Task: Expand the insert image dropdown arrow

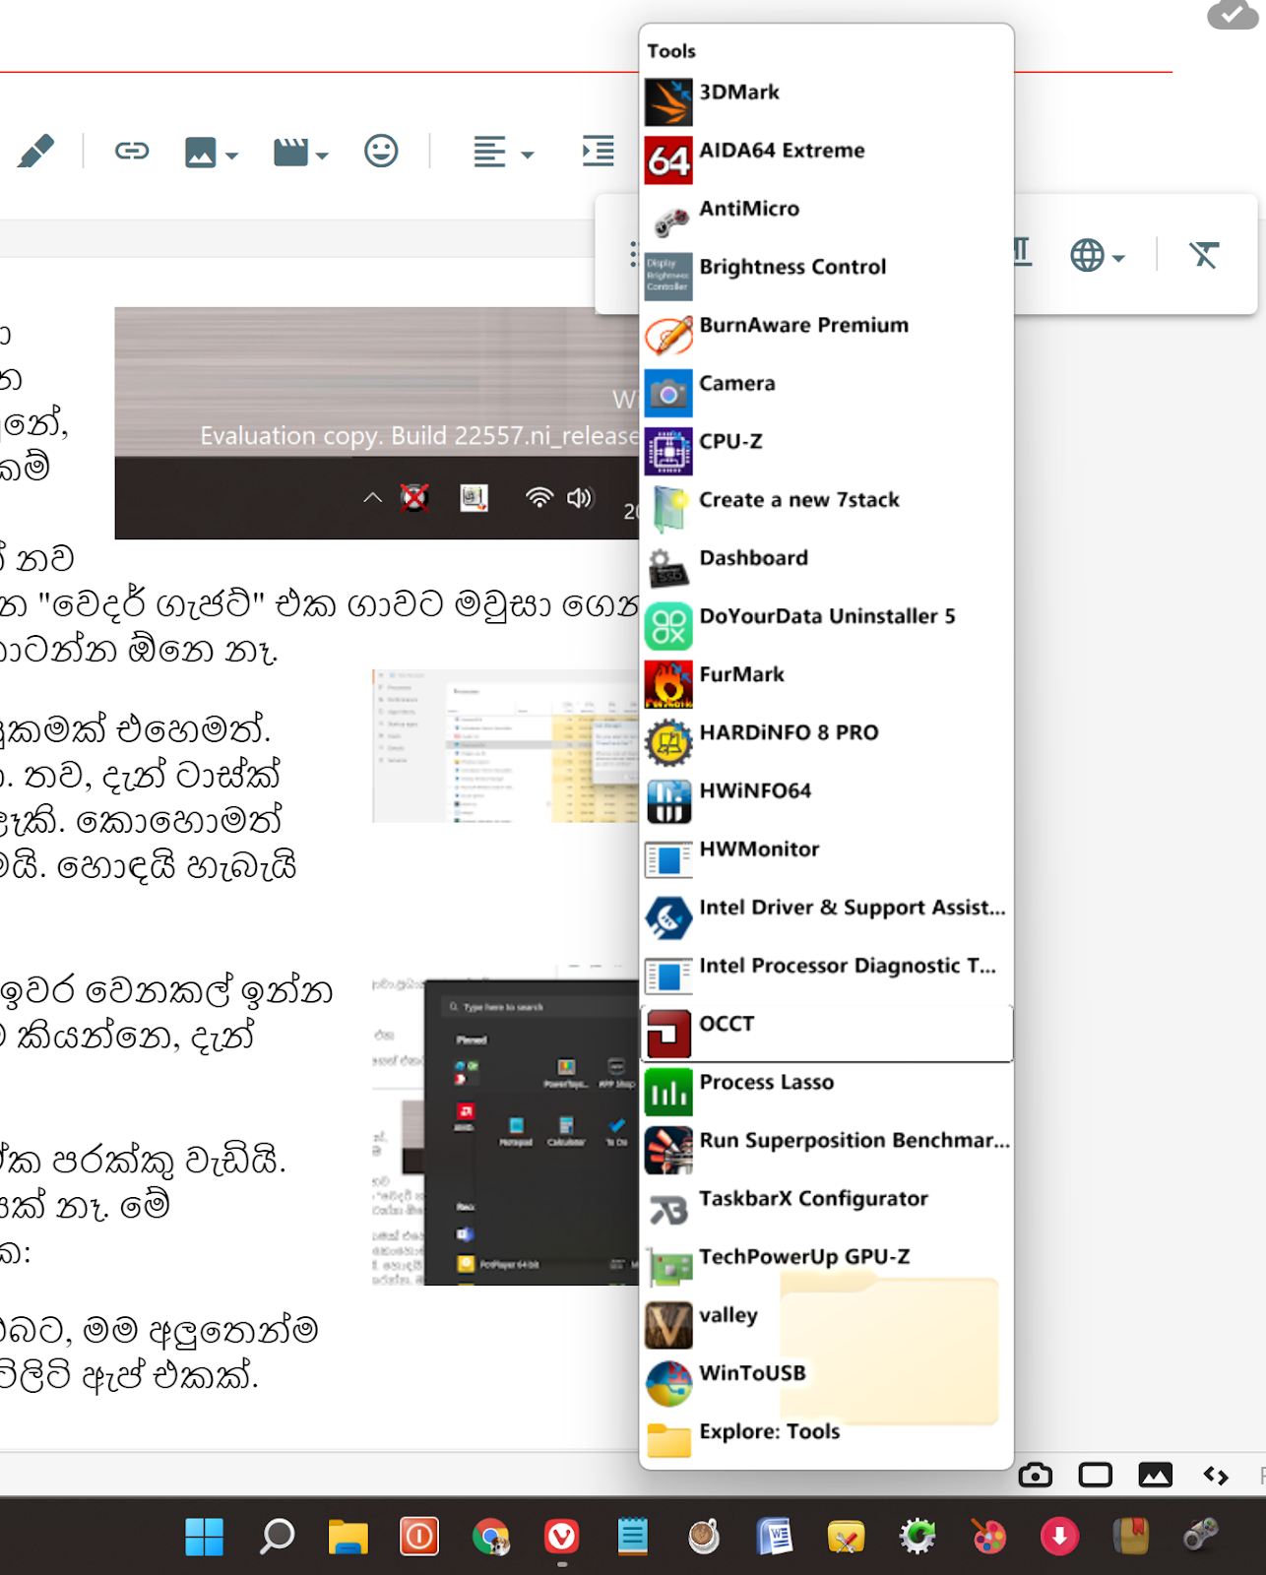Action: 231,156
